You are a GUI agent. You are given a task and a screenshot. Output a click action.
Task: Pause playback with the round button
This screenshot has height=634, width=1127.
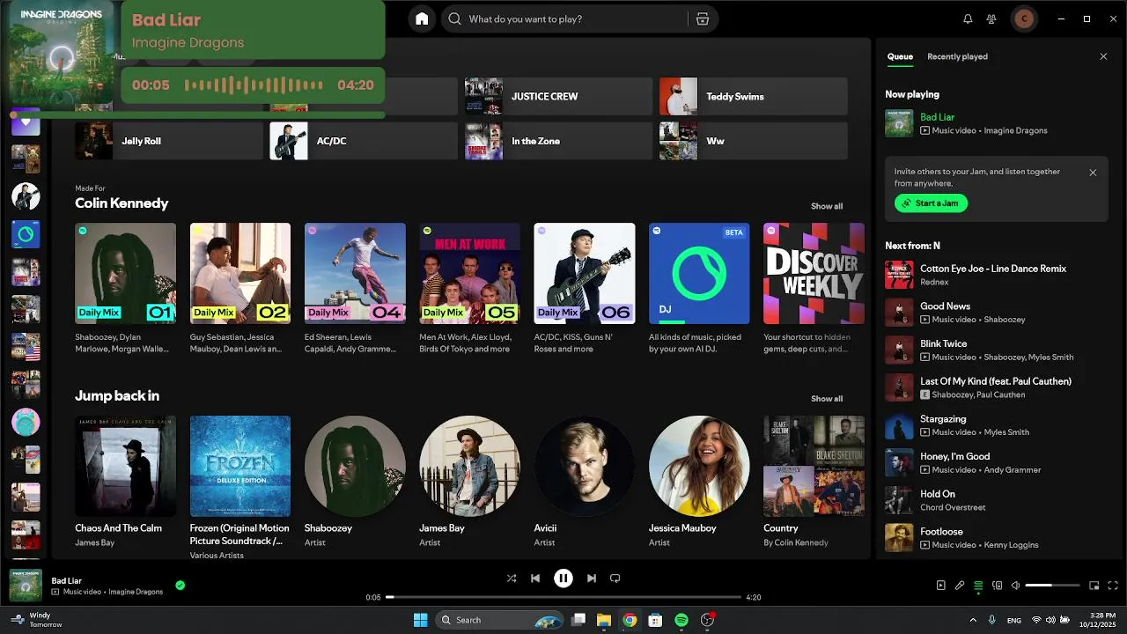pos(563,579)
